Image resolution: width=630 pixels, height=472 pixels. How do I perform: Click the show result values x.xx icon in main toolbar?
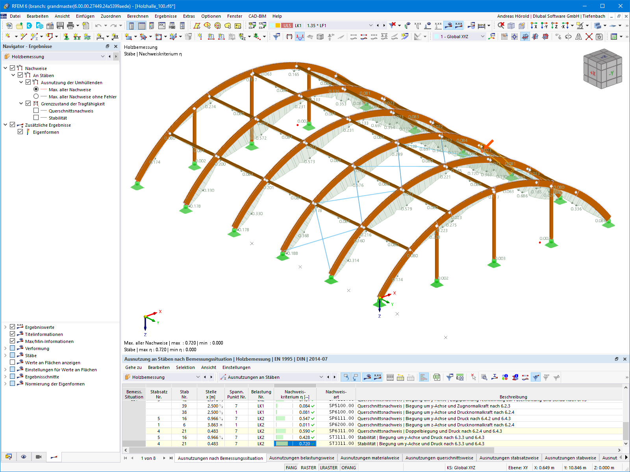[459, 26]
